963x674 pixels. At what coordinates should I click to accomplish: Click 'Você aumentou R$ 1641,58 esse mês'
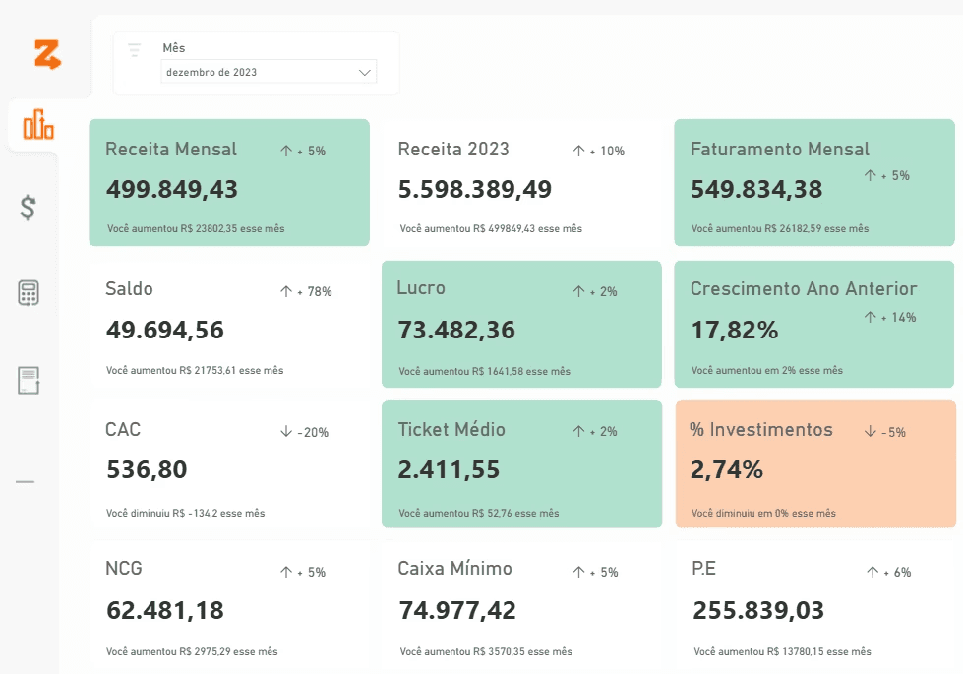(485, 371)
